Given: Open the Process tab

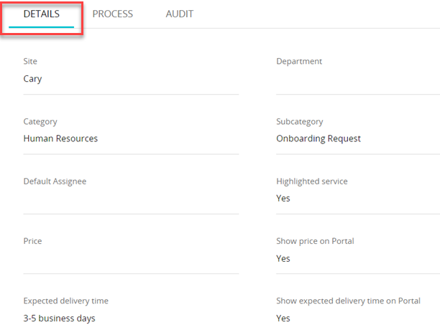Looking at the screenshot, I should click(112, 14).
